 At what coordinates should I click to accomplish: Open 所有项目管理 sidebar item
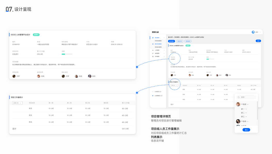pyautogui.click(x=158, y=41)
